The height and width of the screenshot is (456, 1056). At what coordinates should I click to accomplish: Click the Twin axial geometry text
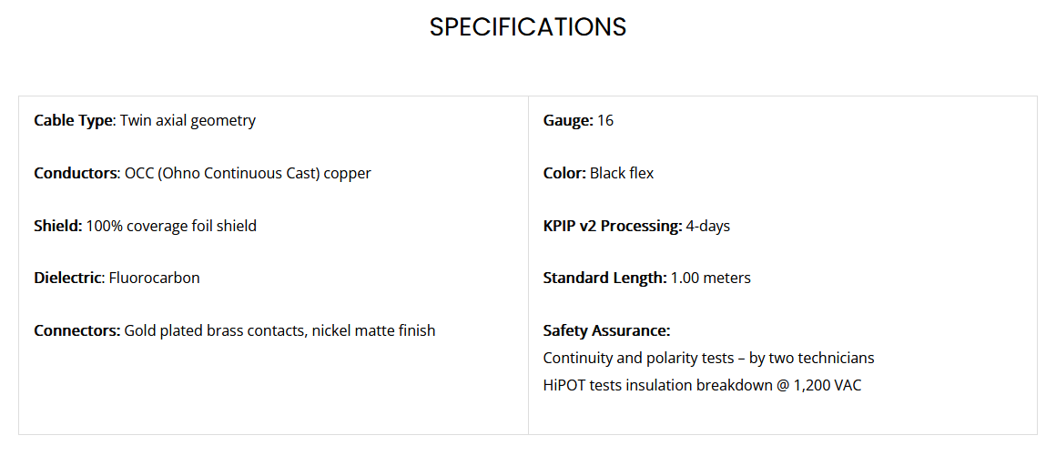(x=188, y=121)
